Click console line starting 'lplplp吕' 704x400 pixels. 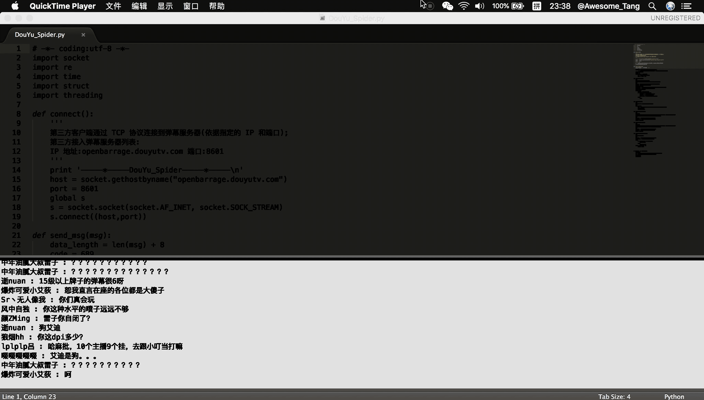92,346
